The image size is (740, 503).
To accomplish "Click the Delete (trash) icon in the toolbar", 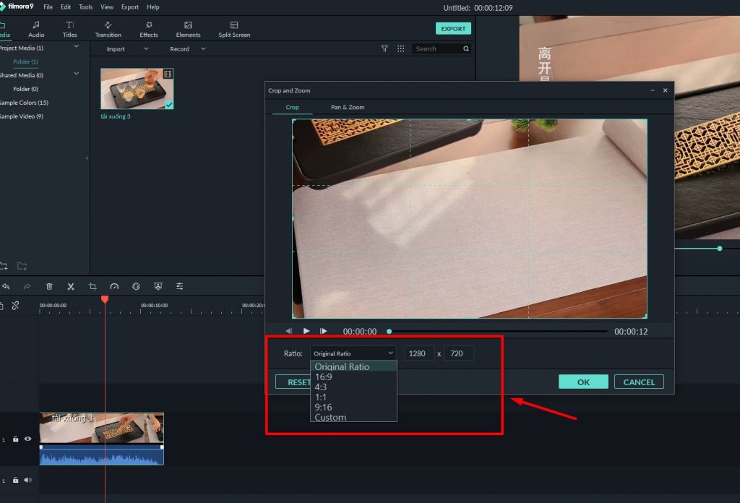I will 49,286.
